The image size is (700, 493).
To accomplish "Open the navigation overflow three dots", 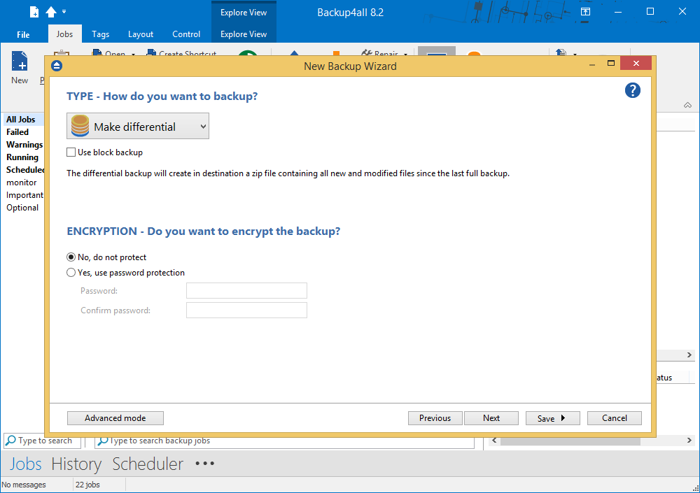I will [205, 464].
